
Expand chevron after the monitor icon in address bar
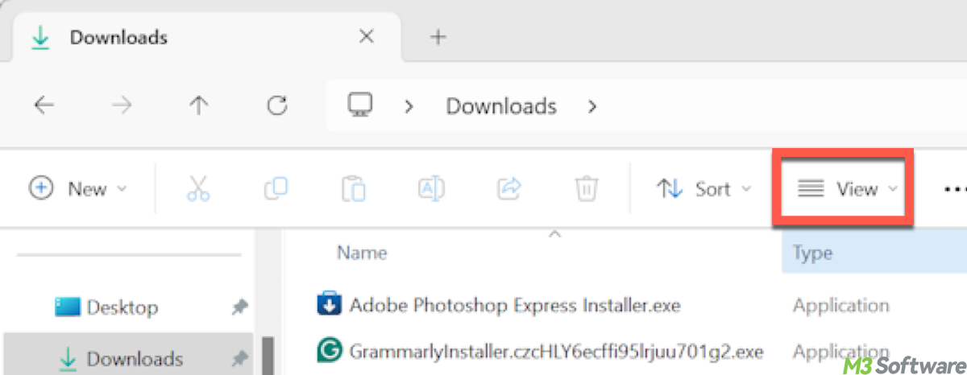409,106
